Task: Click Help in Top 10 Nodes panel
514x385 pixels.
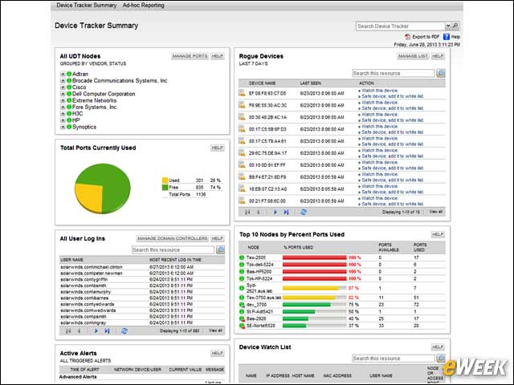Action: [x=438, y=234]
